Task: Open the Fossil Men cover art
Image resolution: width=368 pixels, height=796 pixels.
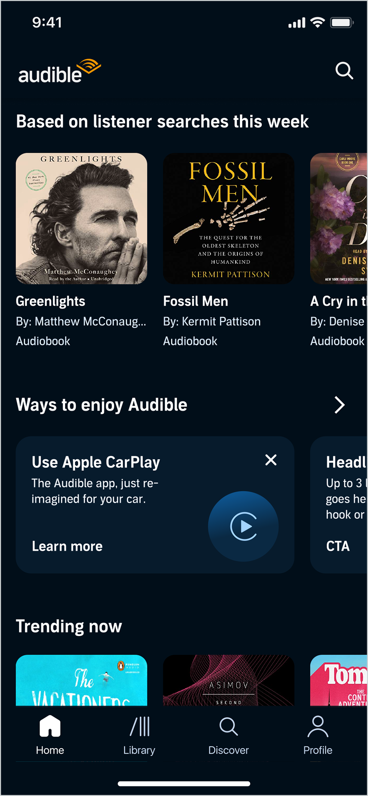Action: pos(228,218)
